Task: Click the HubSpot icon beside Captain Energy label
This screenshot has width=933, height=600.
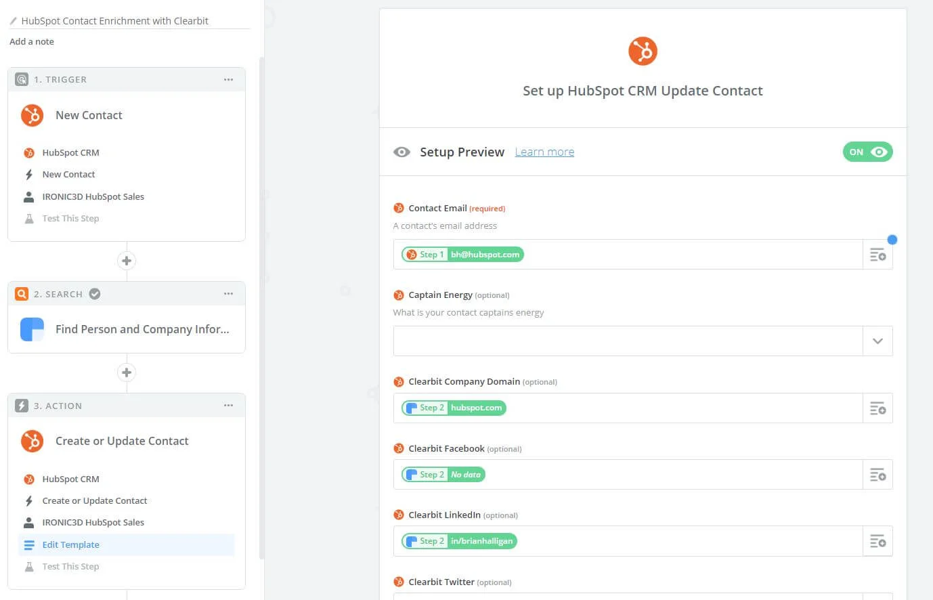Action: tap(399, 295)
